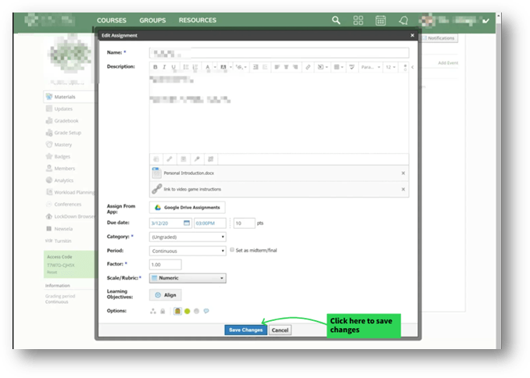Screen dimensions: 530x378
Task: Decrease indent of the paragraph
Action: [x=265, y=67]
